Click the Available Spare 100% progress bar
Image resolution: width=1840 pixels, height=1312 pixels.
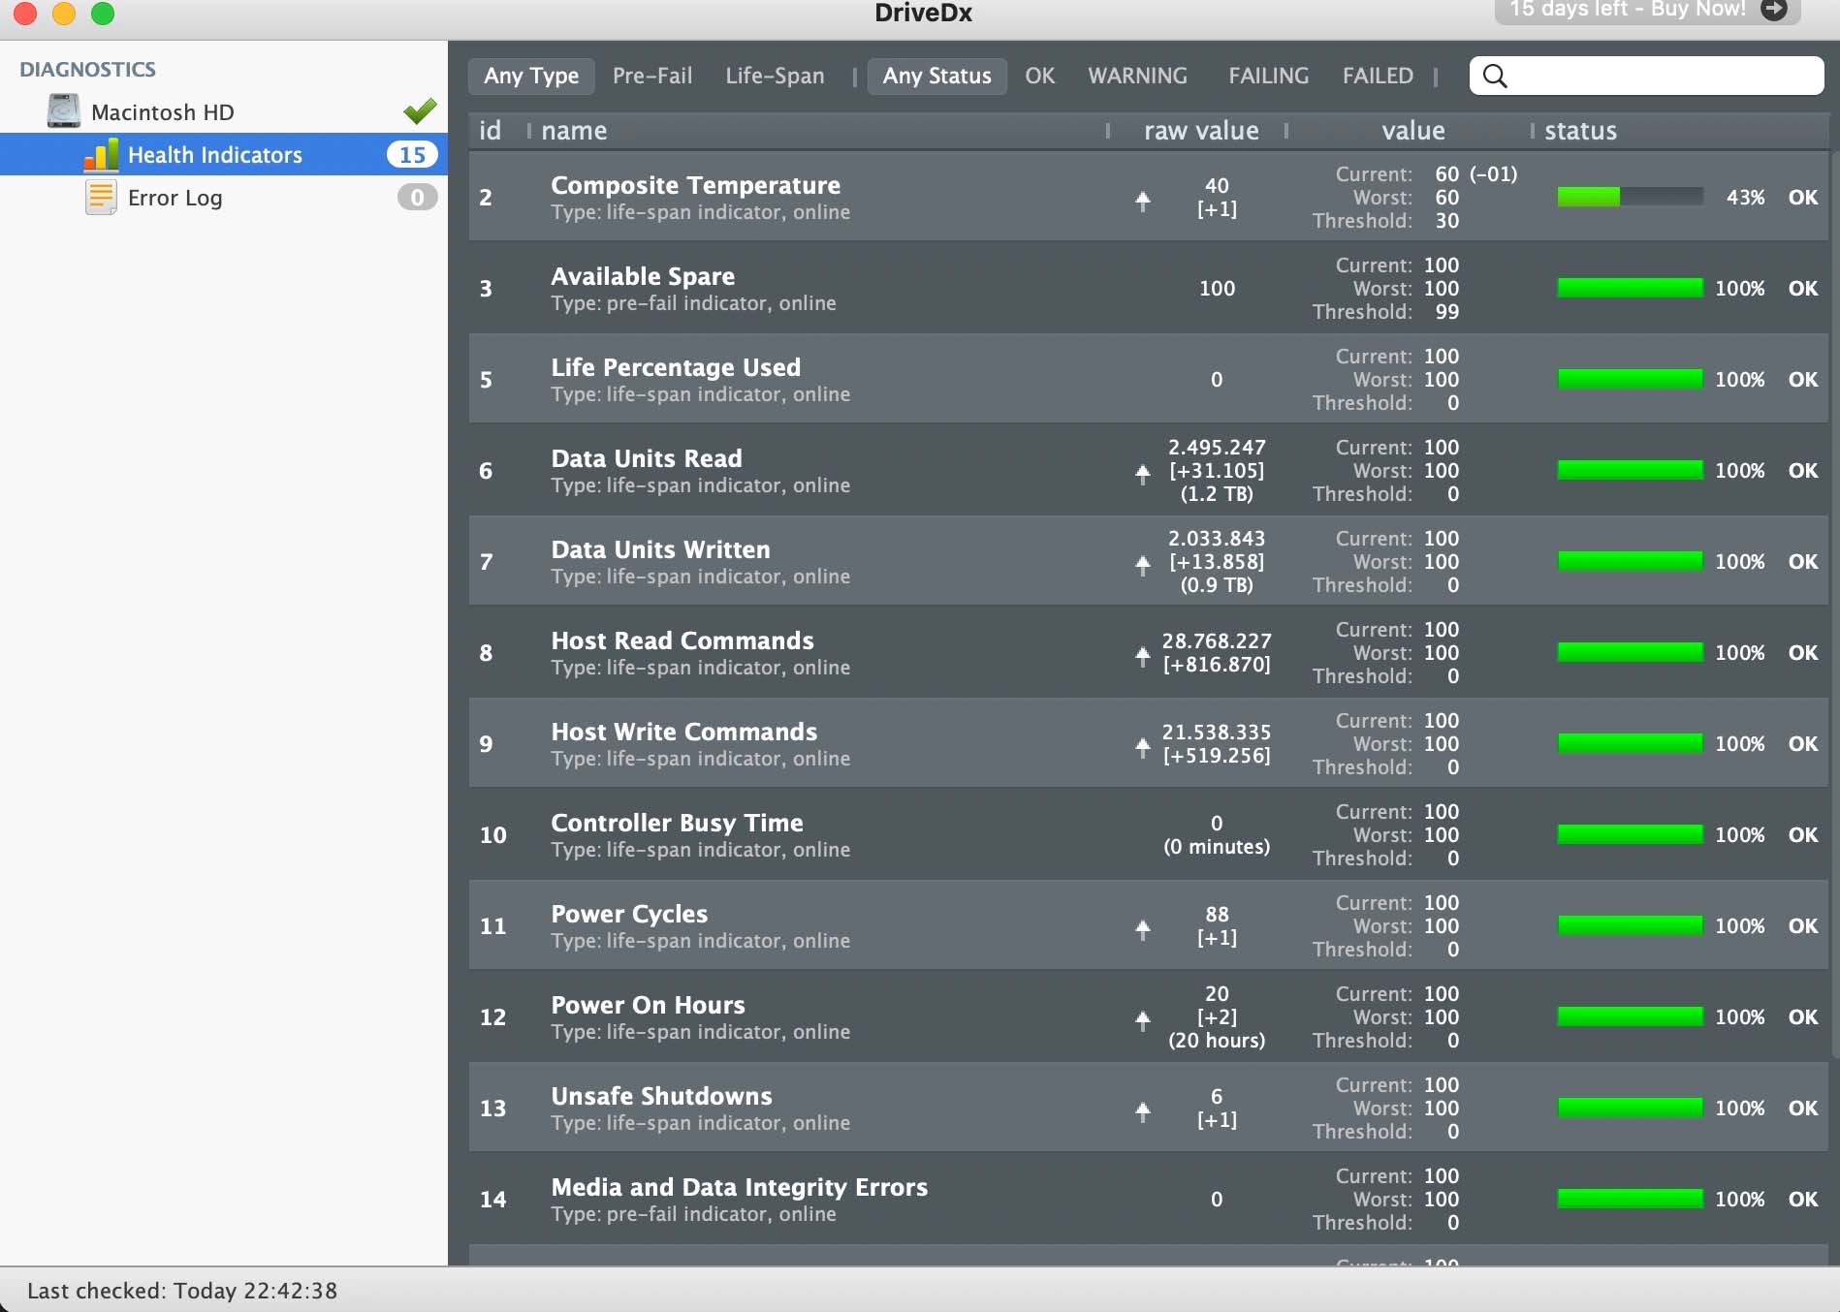point(1631,288)
